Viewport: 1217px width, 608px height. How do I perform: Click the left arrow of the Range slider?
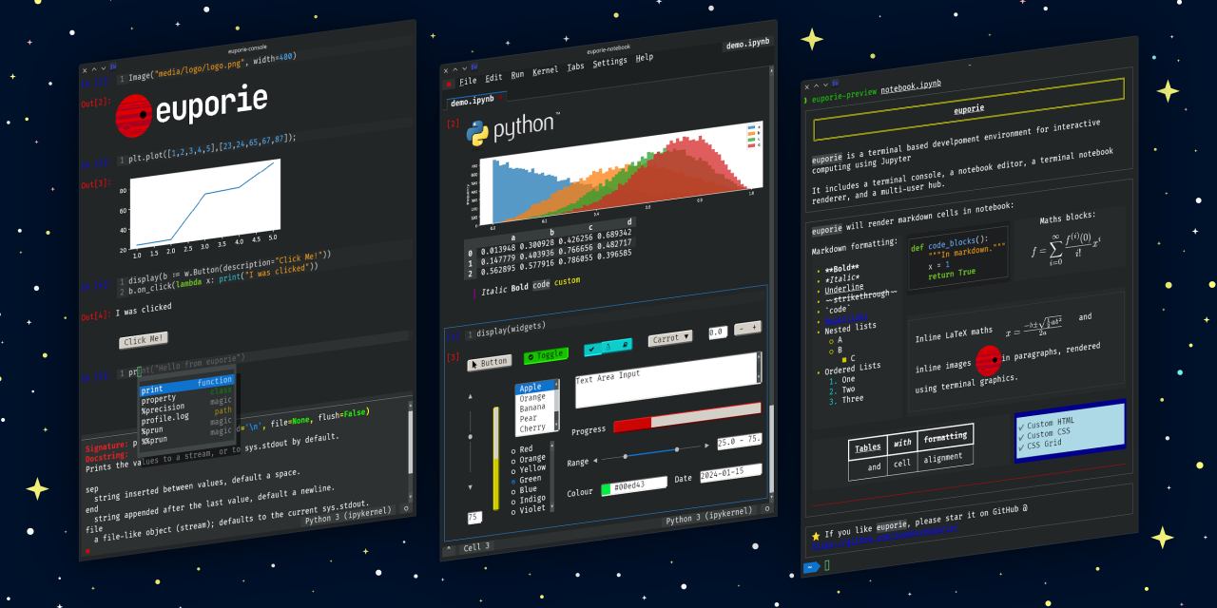tap(596, 460)
